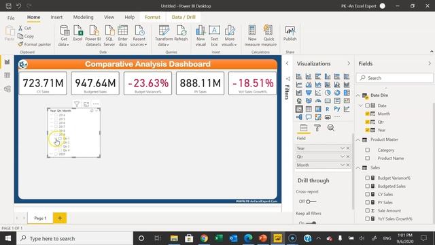This screenshot has height=245, width=435.
Task: Switch to Model view in sidebar
Action: (7, 89)
